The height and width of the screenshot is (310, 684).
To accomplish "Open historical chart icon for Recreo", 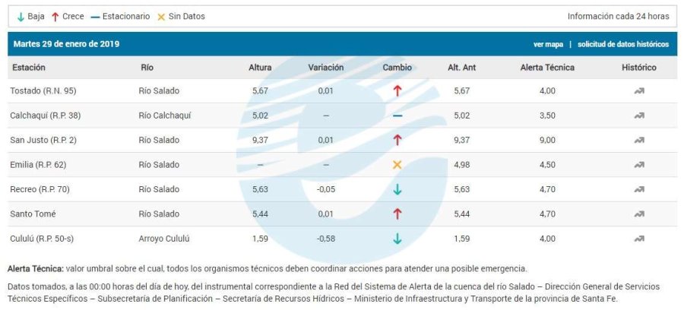I will click(x=639, y=190).
